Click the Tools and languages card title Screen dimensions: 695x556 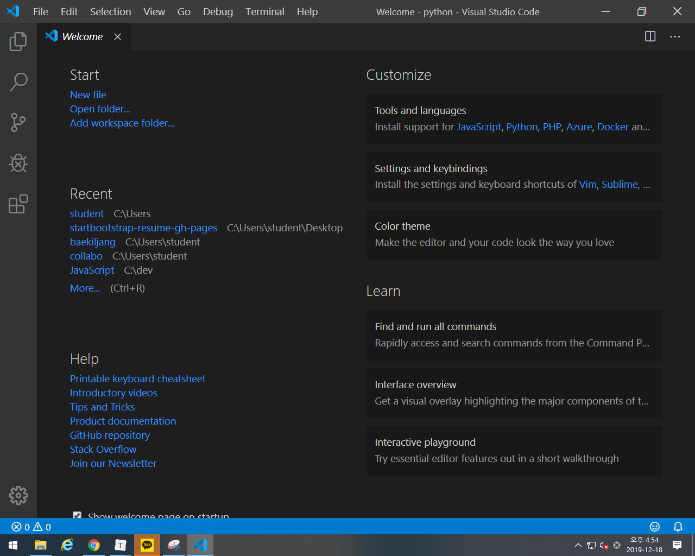(x=420, y=110)
